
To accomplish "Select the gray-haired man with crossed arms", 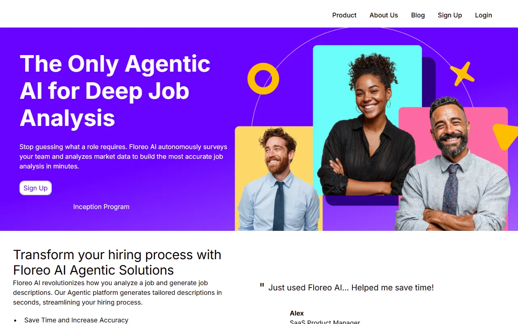I will 451,164.
